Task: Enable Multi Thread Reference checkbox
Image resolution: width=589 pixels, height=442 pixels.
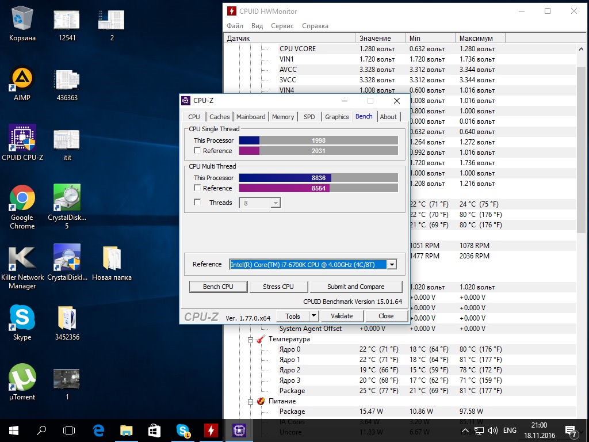Action: 197,188
